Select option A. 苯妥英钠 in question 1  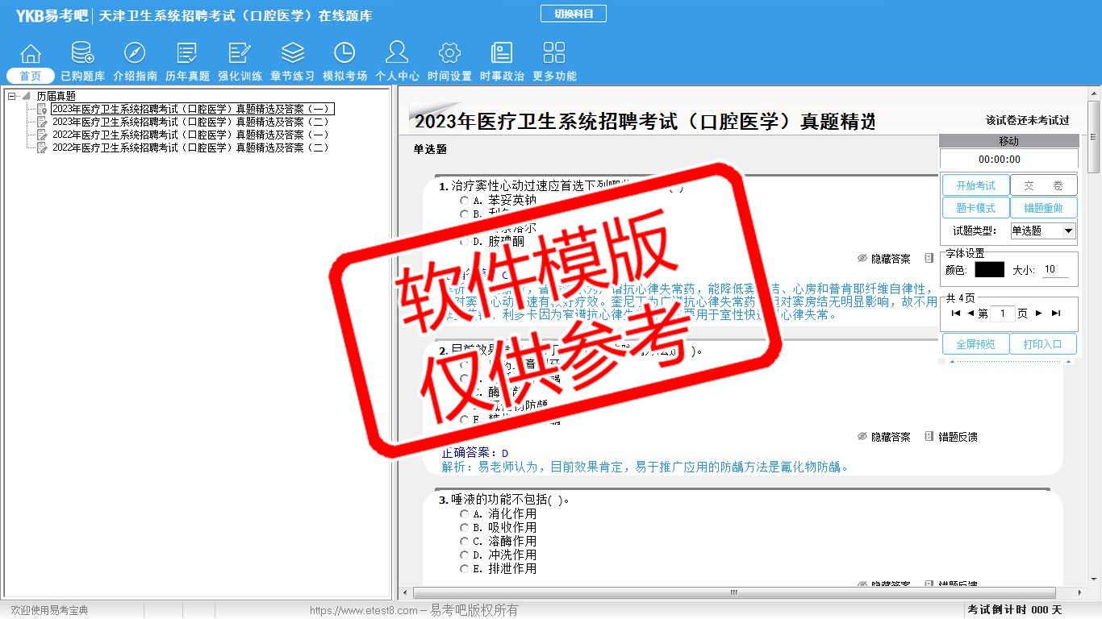coord(464,200)
